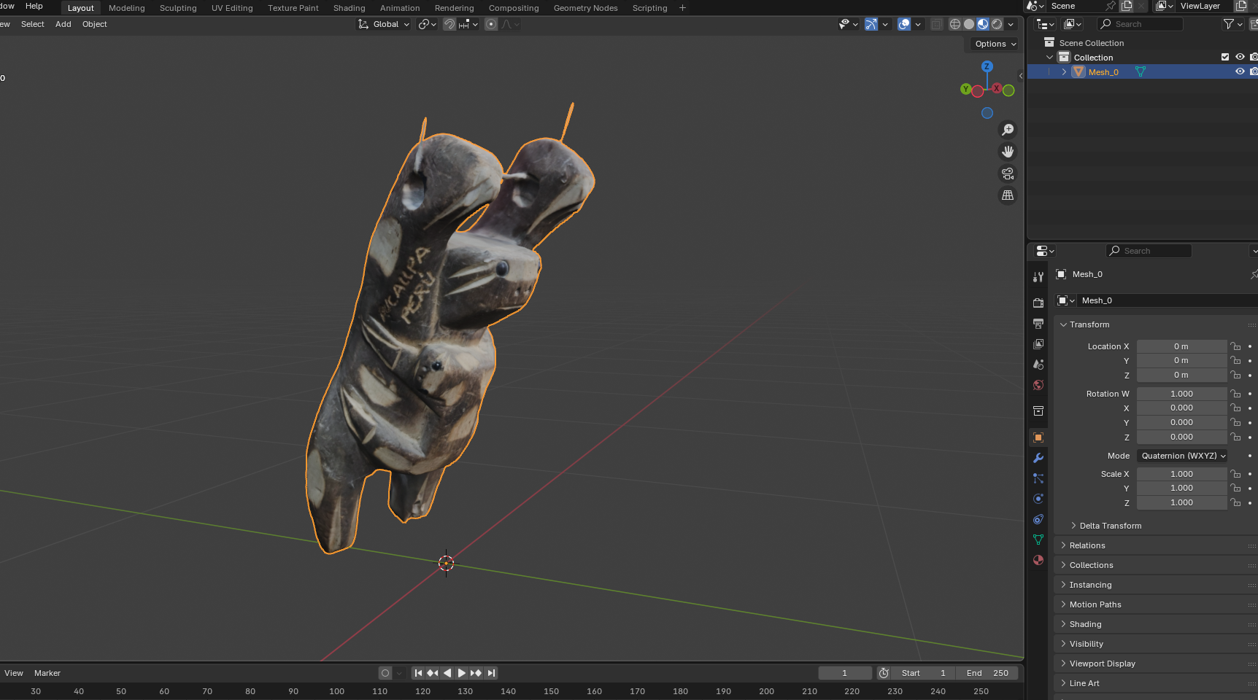Jump to the end frame button
The width and height of the screenshot is (1258, 700).
(x=491, y=673)
